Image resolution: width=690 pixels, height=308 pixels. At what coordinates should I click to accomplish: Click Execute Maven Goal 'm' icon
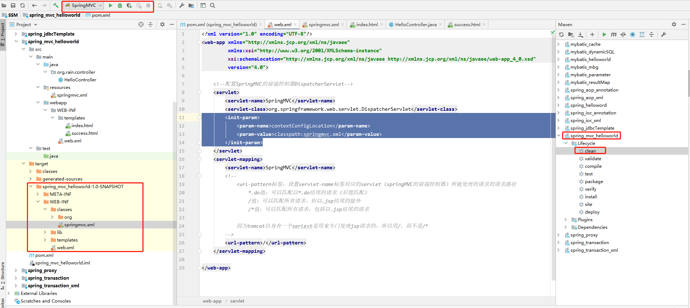click(614, 35)
